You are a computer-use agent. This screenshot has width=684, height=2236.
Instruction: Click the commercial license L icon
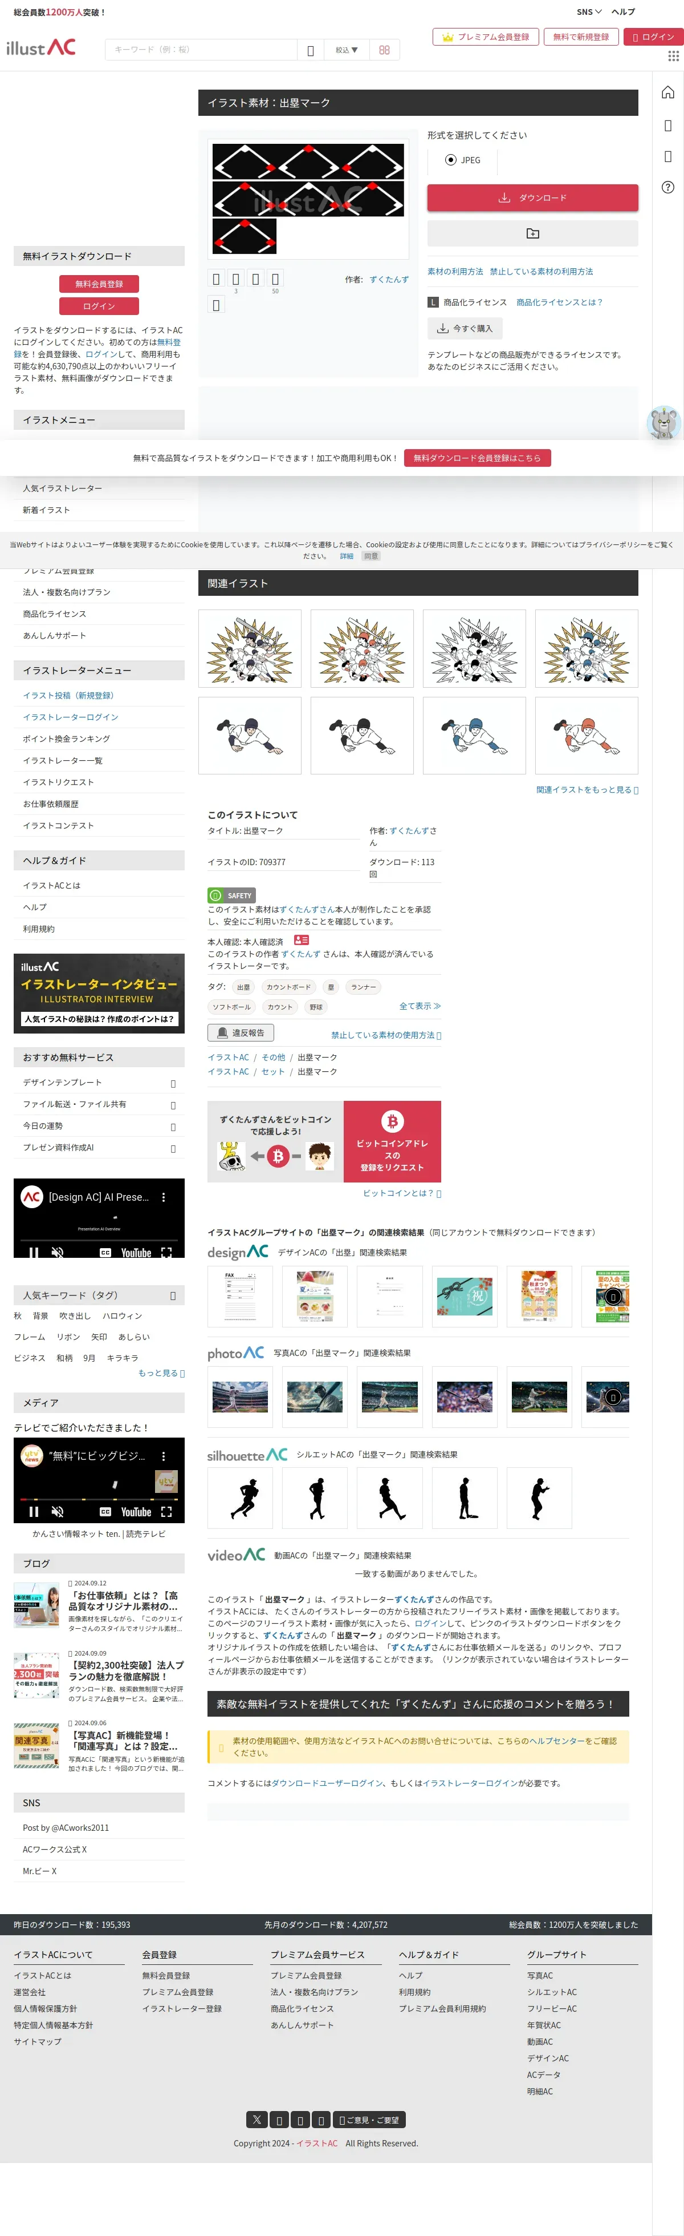(x=433, y=302)
